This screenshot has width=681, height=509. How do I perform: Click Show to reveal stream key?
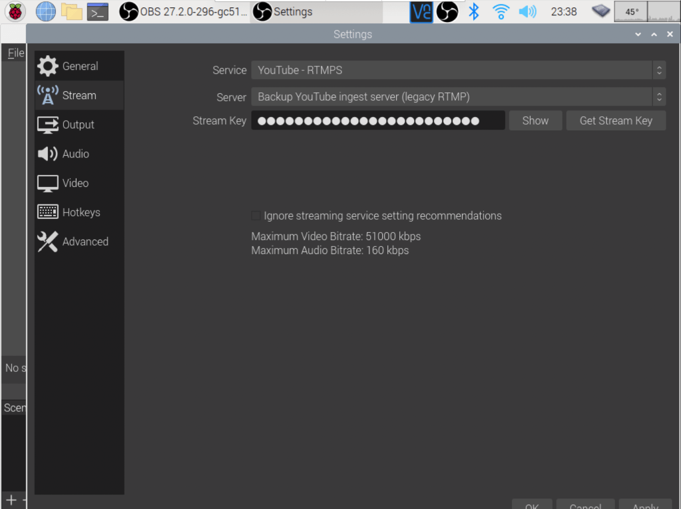535,120
